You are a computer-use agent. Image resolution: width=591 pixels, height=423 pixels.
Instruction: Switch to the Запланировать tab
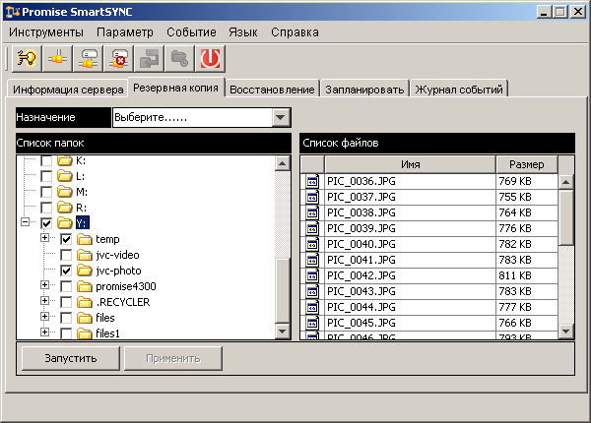tap(364, 90)
